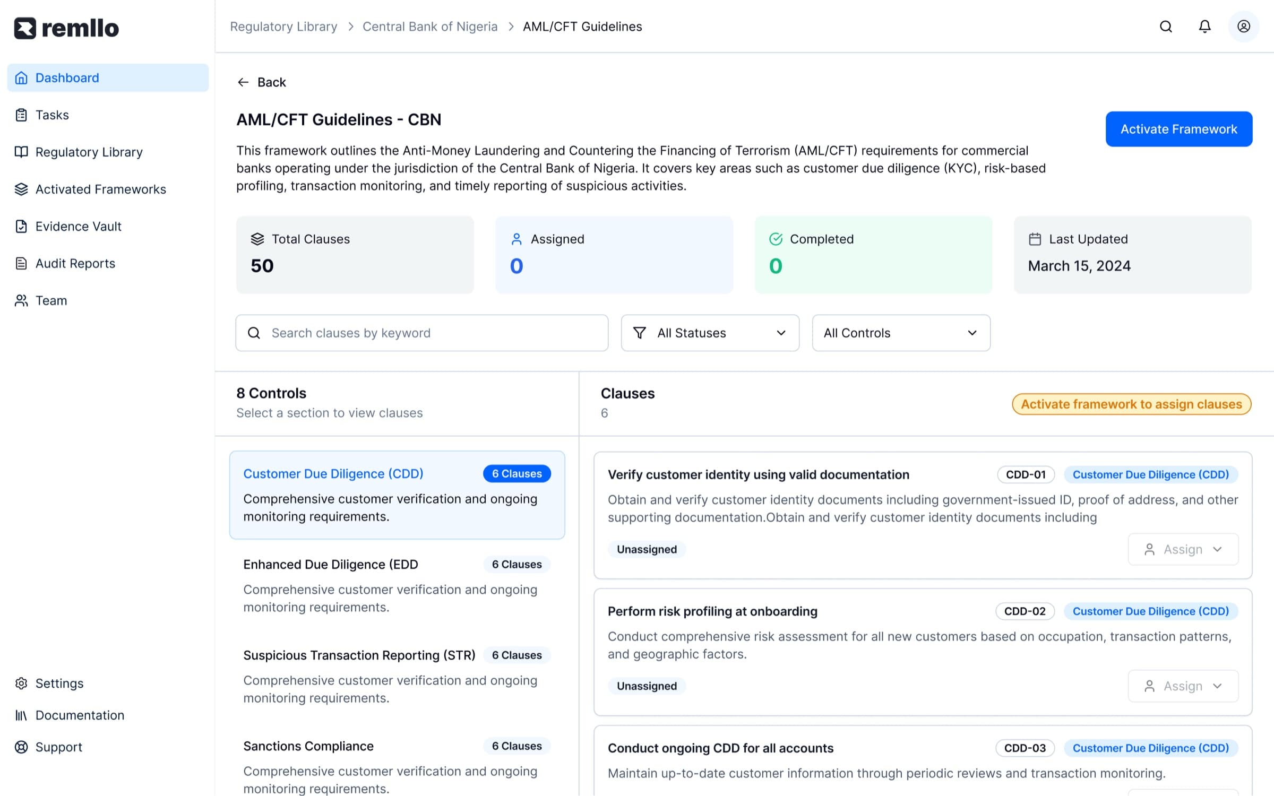Image resolution: width=1274 pixels, height=796 pixels.
Task: Go to Dashboard in sidebar
Action: [x=108, y=78]
